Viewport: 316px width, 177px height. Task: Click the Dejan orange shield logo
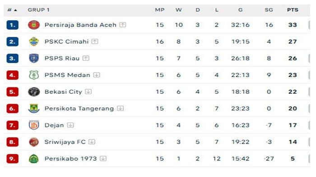tap(34, 125)
